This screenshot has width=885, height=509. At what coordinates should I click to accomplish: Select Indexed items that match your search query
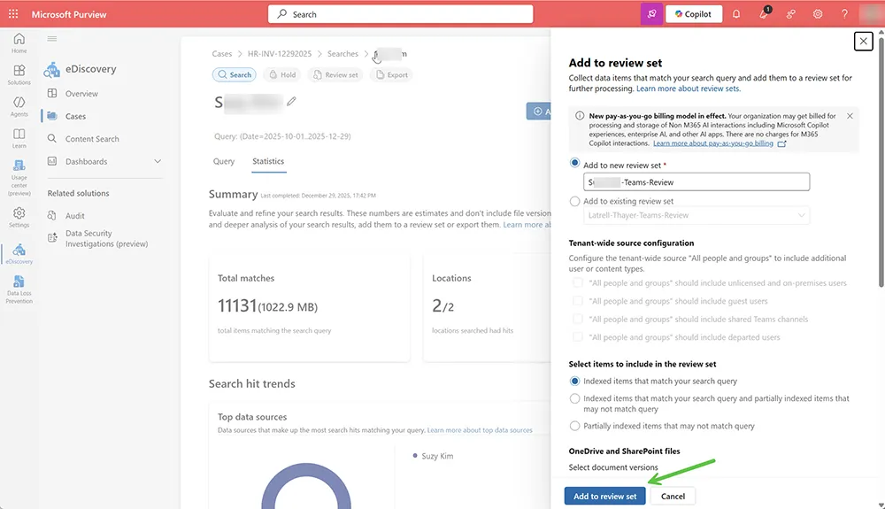pyautogui.click(x=574, y=381)
